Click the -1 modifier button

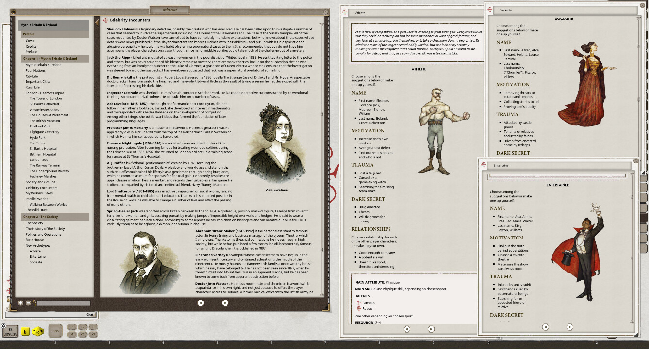click(71, 334)
